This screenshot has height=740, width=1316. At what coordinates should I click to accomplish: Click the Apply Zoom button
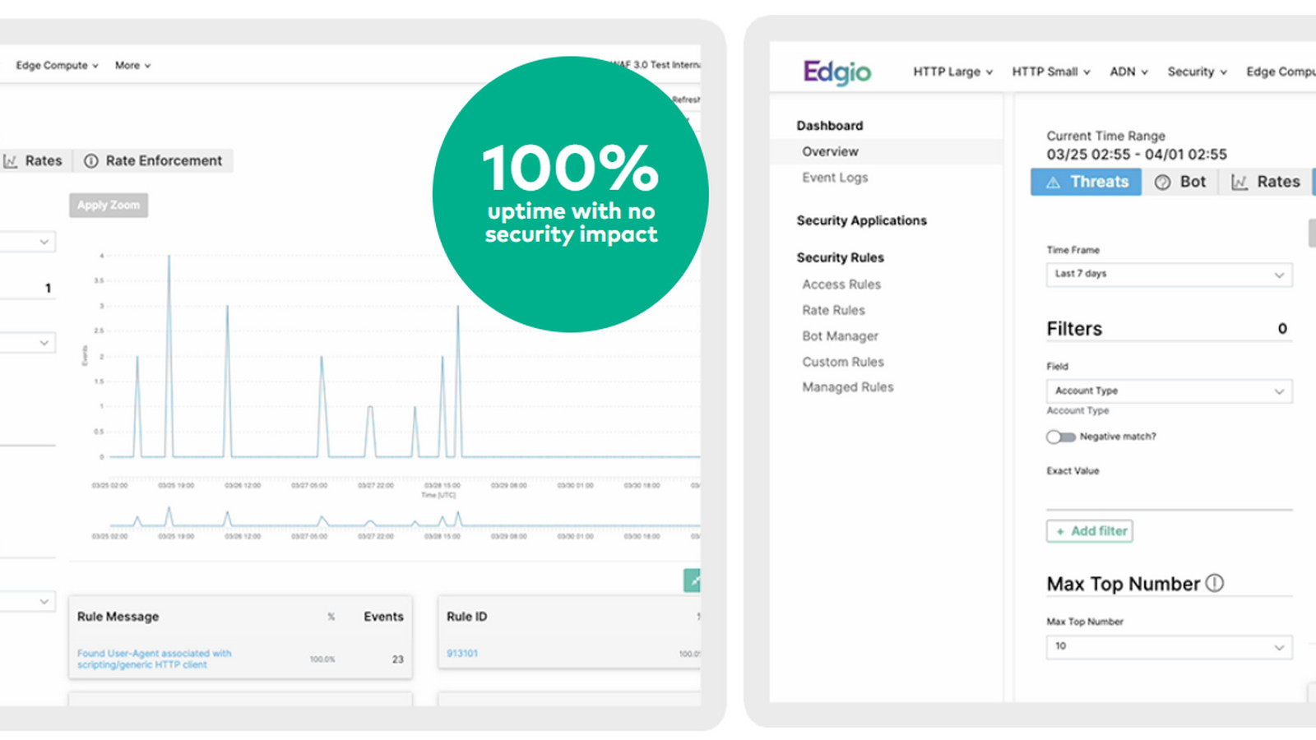(x=109, y=205)
